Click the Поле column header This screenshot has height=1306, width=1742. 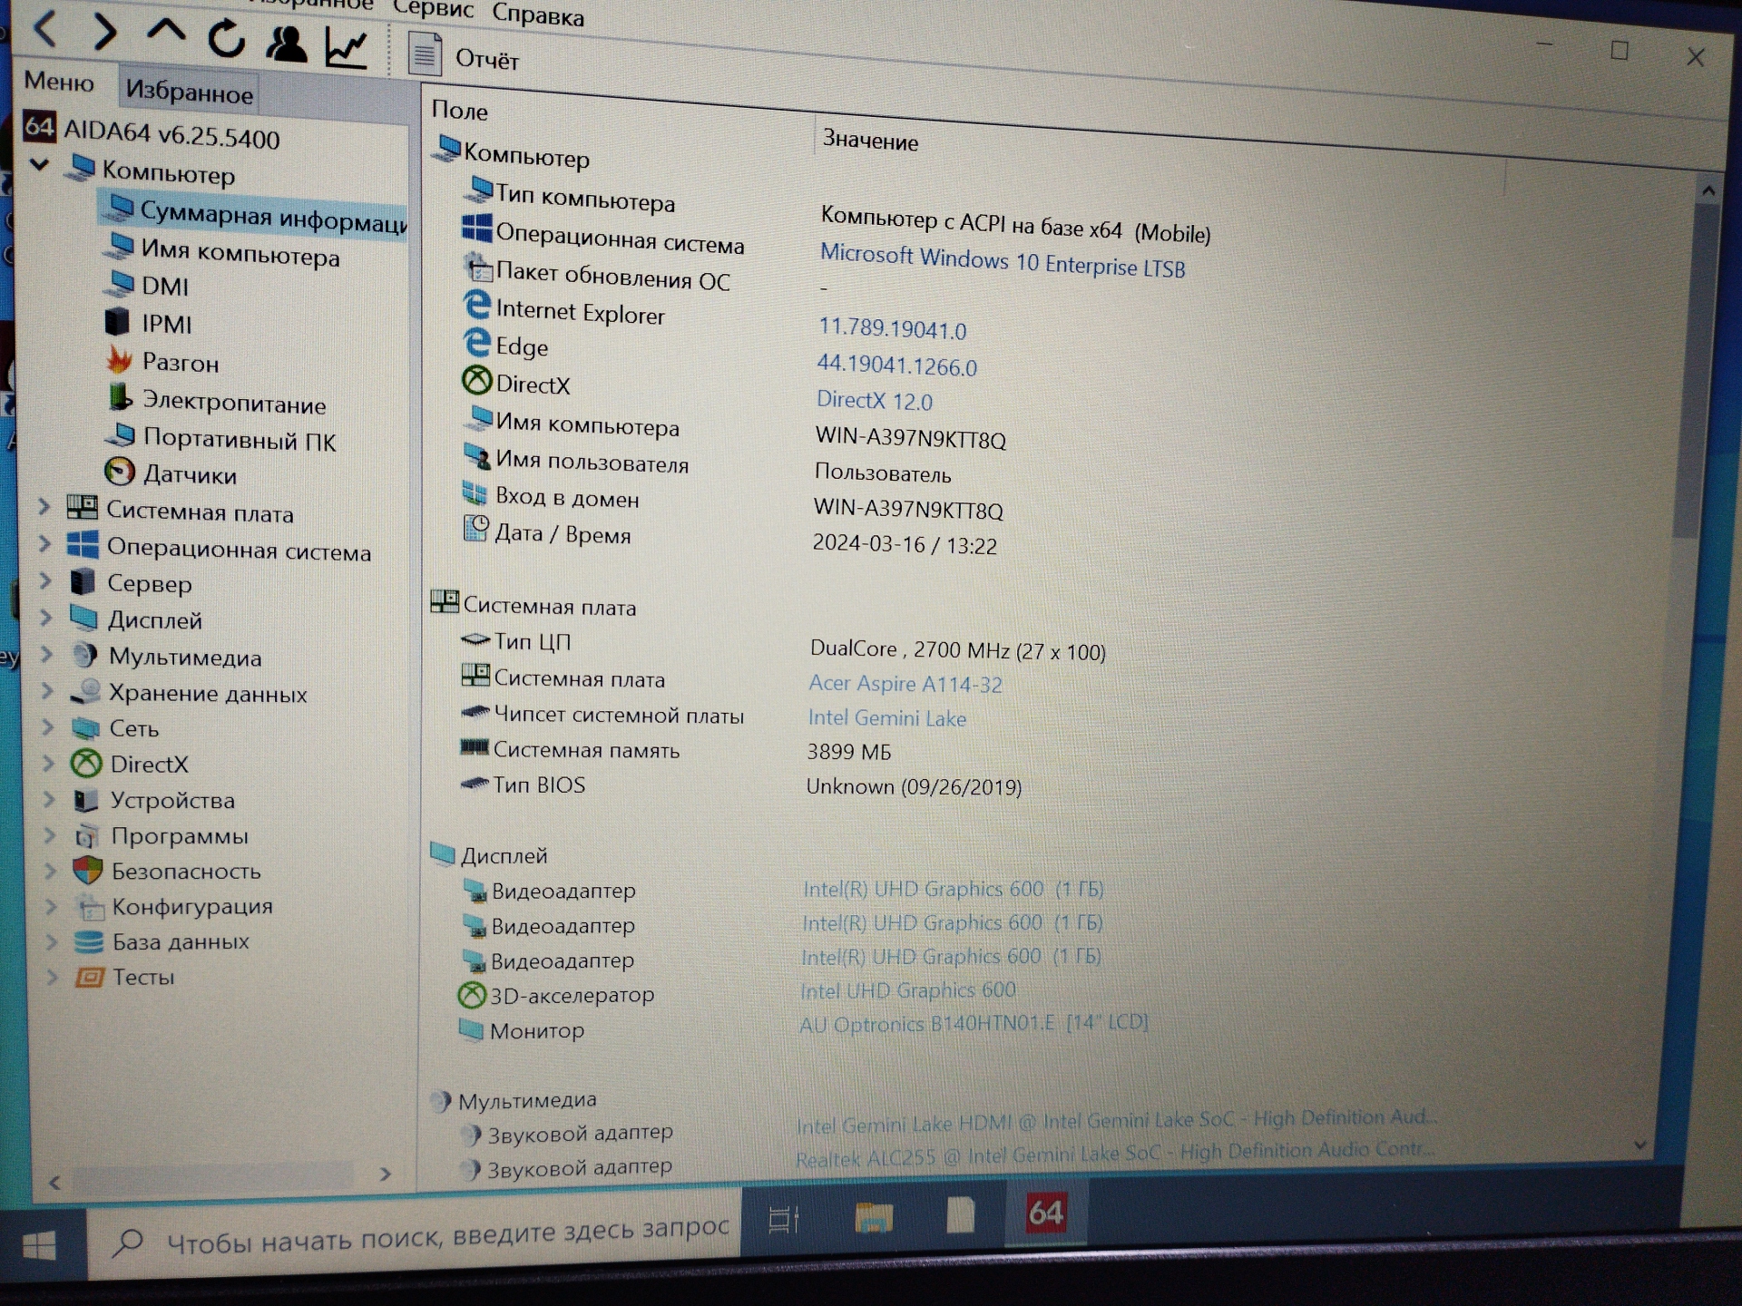coord(459,111)
